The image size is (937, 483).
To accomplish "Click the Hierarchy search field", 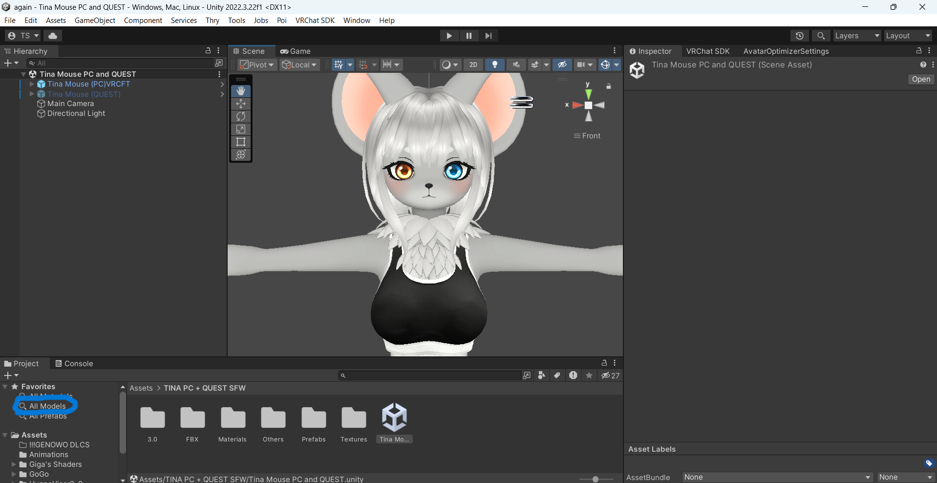I will (120, 63).
